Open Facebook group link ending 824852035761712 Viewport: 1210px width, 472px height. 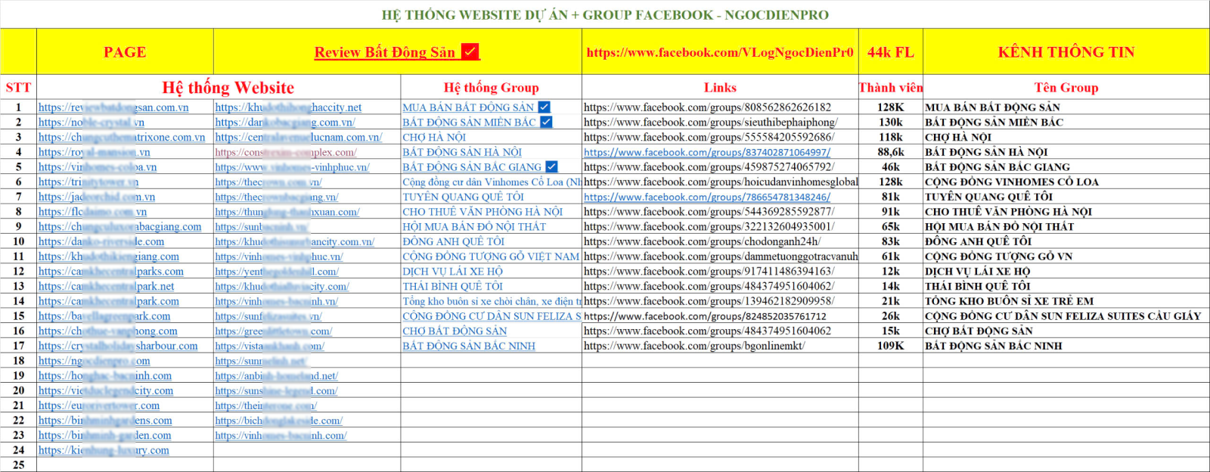tap(705, 316)
